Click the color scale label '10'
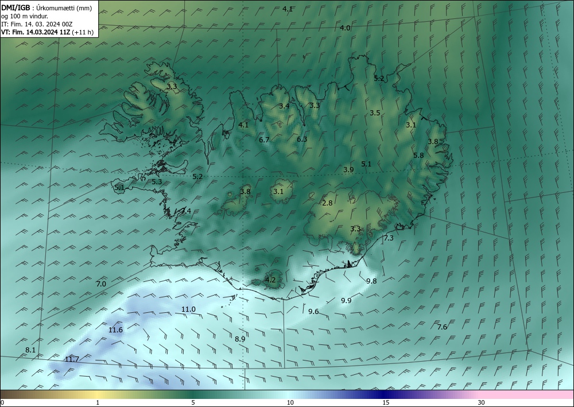Viewport: 574px width, 407px height. click(290, 403)
